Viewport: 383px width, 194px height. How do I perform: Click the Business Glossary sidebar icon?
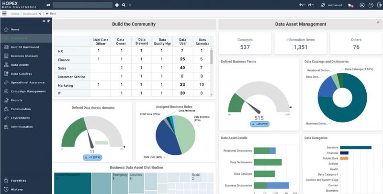click(6, 56)
